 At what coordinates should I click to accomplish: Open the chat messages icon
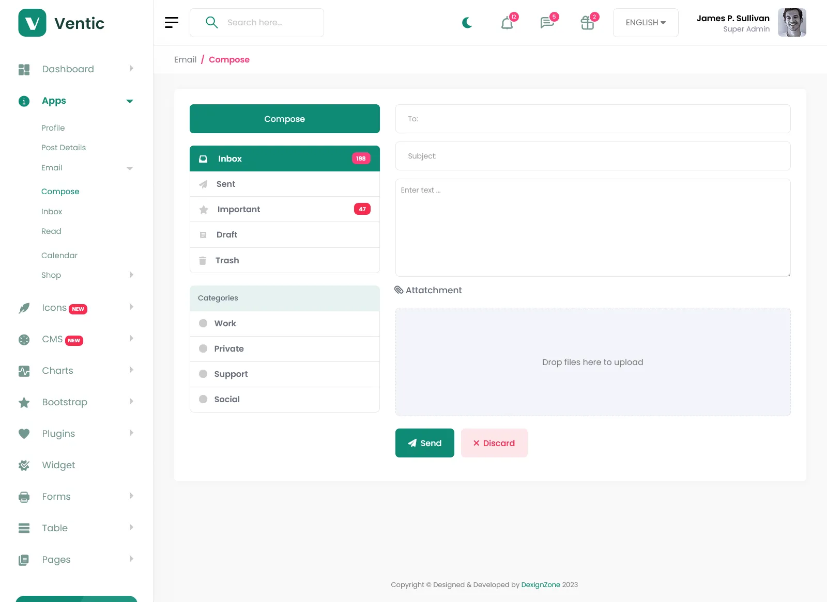pos(547,23)
